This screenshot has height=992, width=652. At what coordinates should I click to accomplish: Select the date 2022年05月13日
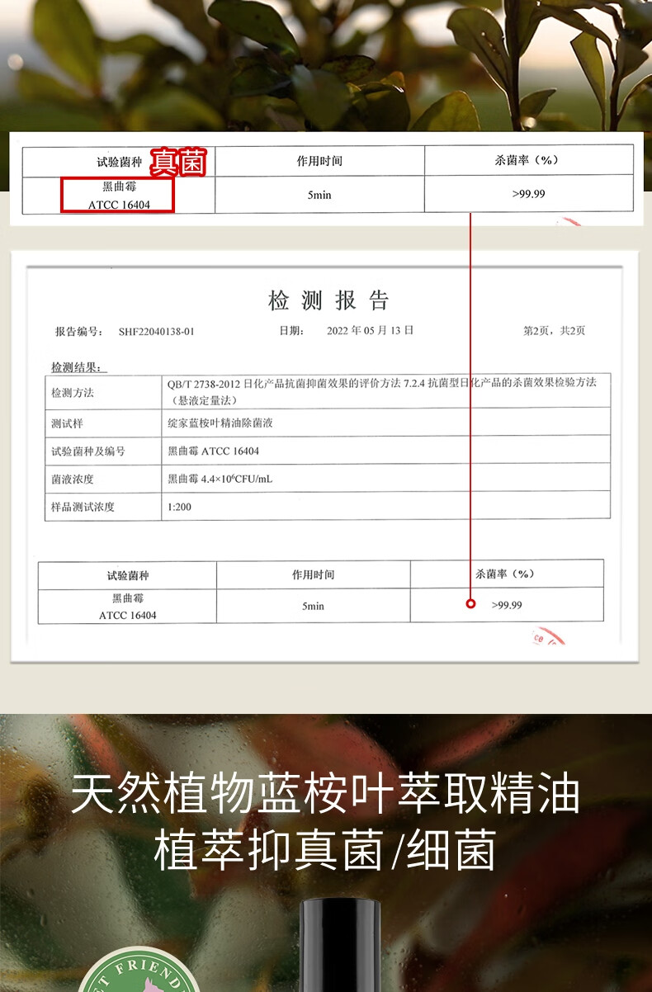click(370, 330)
